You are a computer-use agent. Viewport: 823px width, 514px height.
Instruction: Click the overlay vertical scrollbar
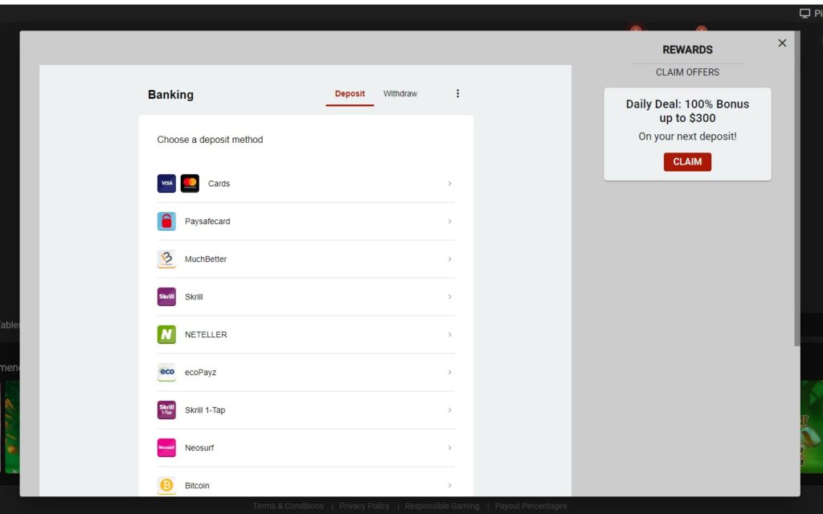pos(797,189)
